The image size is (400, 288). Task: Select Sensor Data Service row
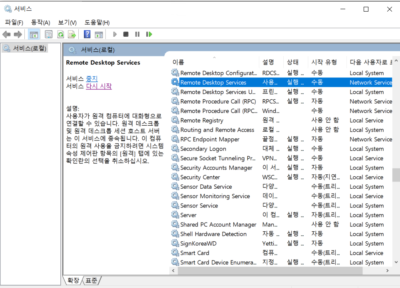(281, 187)
